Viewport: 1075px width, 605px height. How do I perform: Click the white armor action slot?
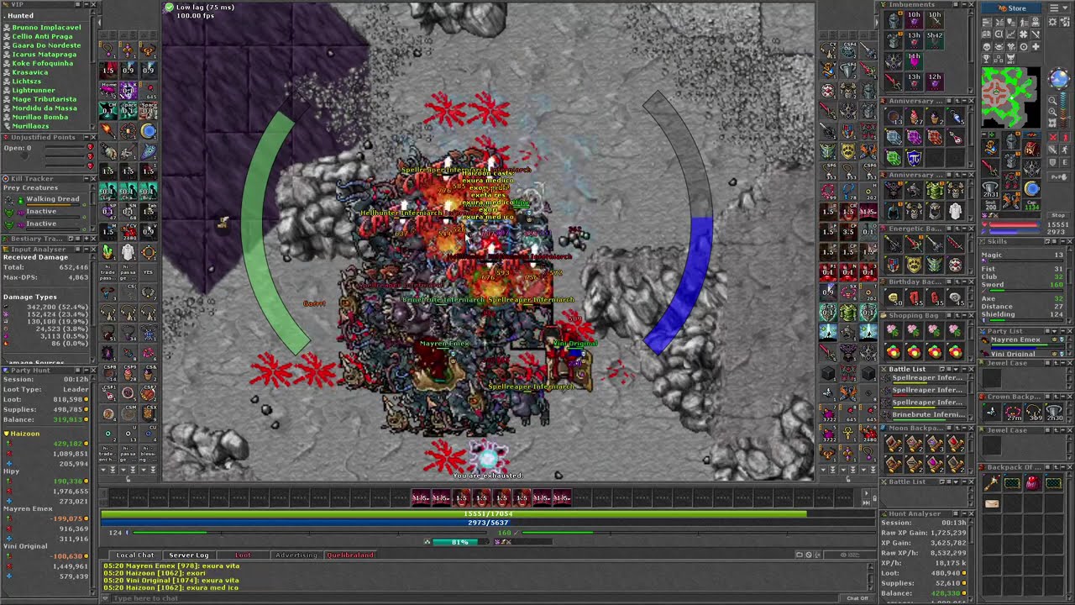128,250
